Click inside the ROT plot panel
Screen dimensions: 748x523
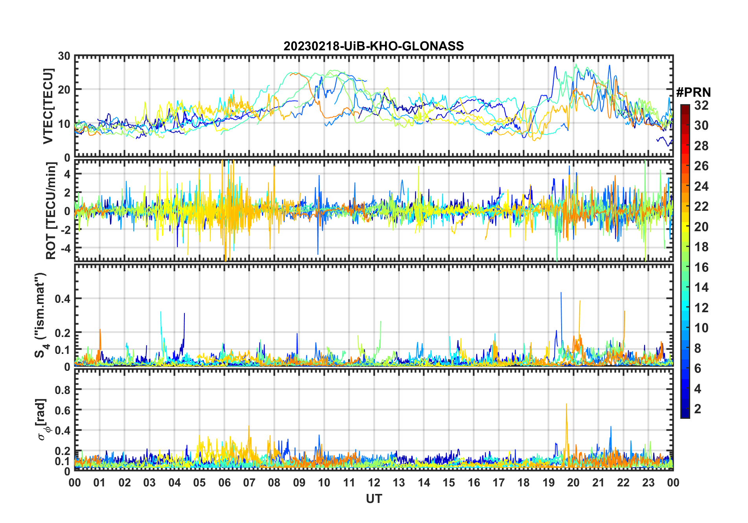click(x=374, y=210)
